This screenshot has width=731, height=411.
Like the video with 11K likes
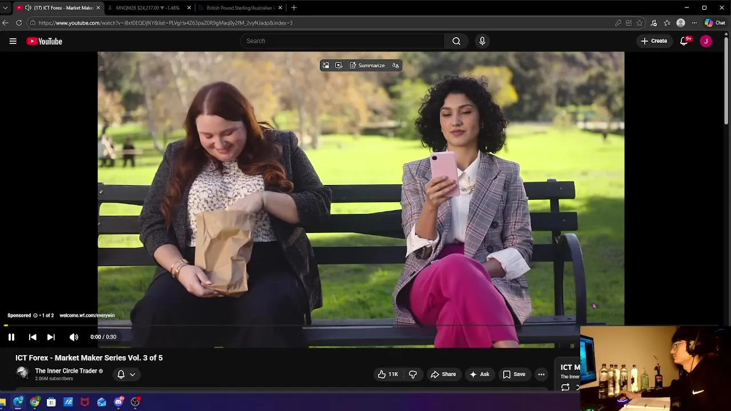(x=388, y=374)
